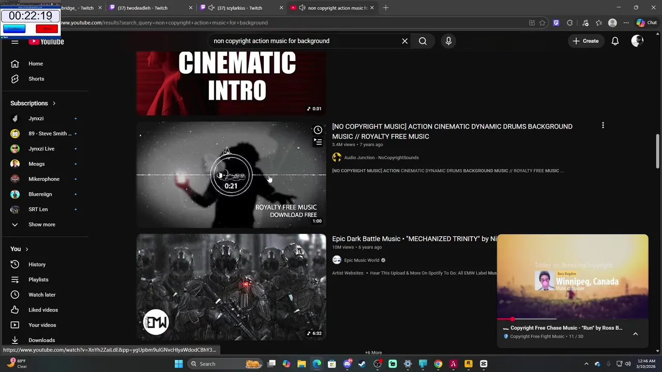Go to YouTube home via logo
Image resolution: width=662 pixels, height=372 pixels.
point(47,41)
